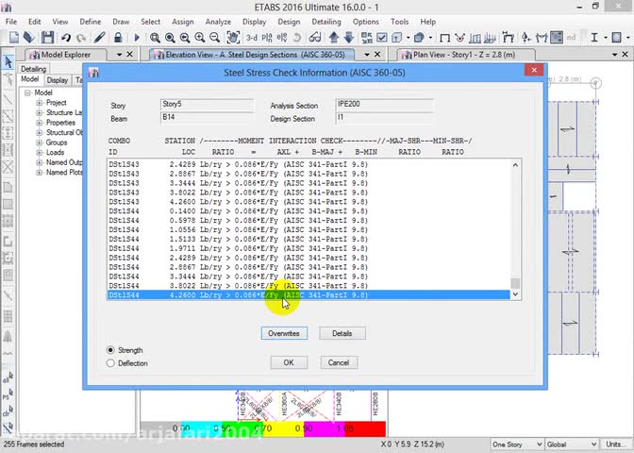Open the Model Explorer panel dropdown arrow
Screen dimensions: 634x453
pos(119,54)
